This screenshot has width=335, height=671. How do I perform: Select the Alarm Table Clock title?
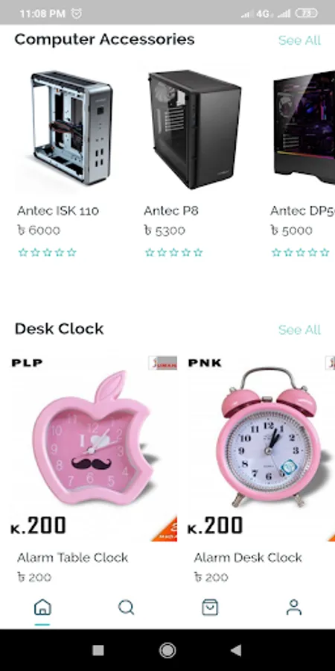tap(73, 558)
